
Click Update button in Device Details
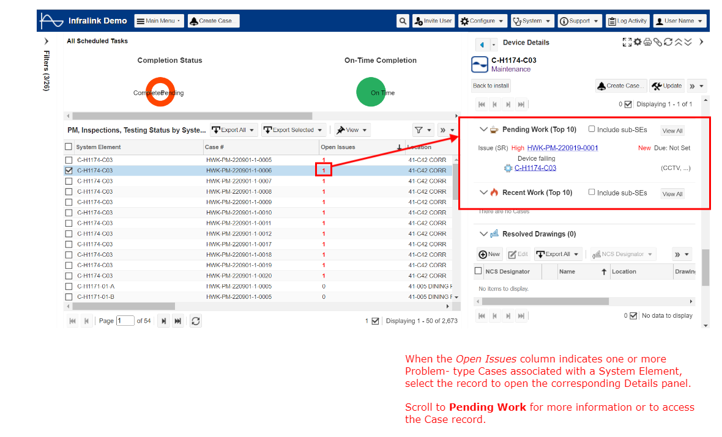click(x=667, y=86)
